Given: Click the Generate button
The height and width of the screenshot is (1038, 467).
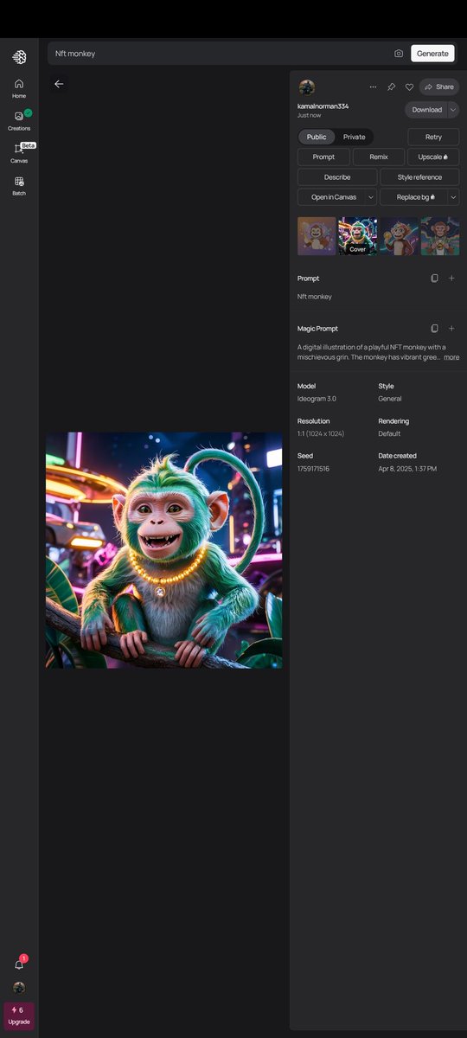Looking at the screenshot, I should (432, 54).
